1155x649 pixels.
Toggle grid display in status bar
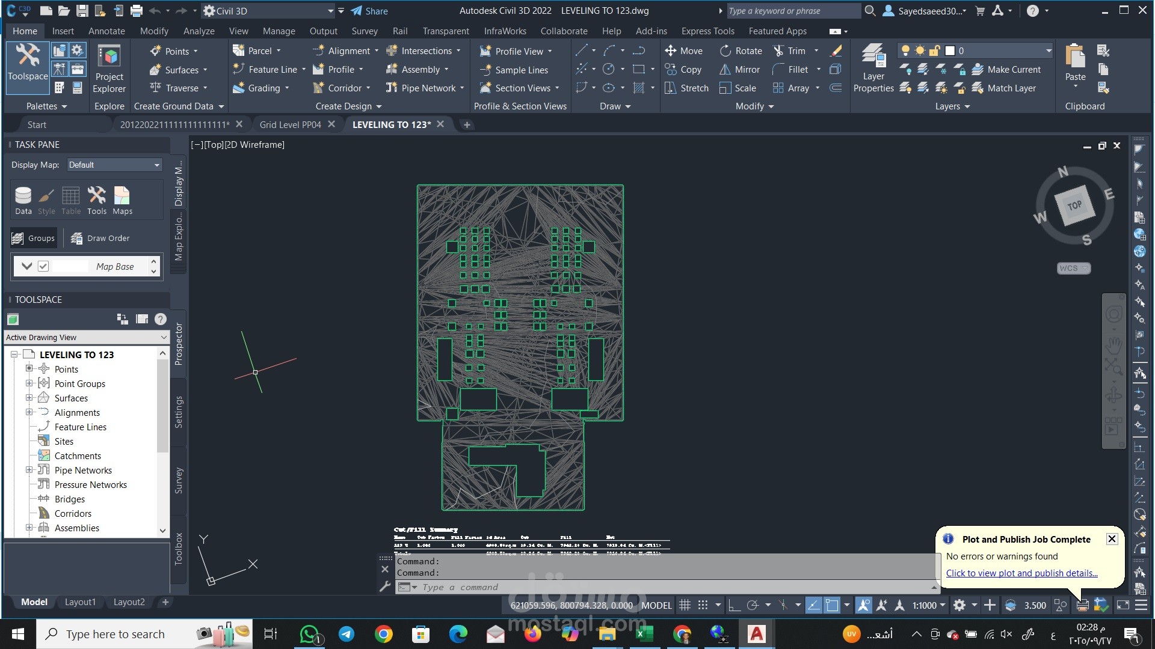(685, 606)
